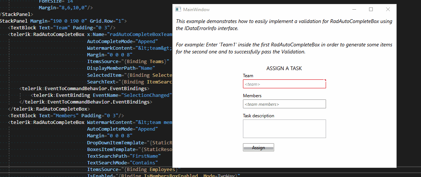This screenshot has height=177, width=421.
Task: Click Margin="8,6,10,0" line in code editor
Action: tap(66, 7)
